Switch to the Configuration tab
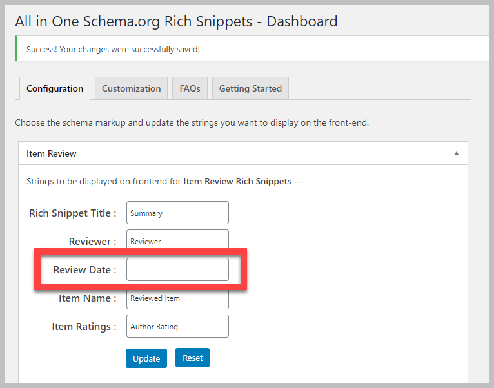The image size is (494, 388). point(55,88)
